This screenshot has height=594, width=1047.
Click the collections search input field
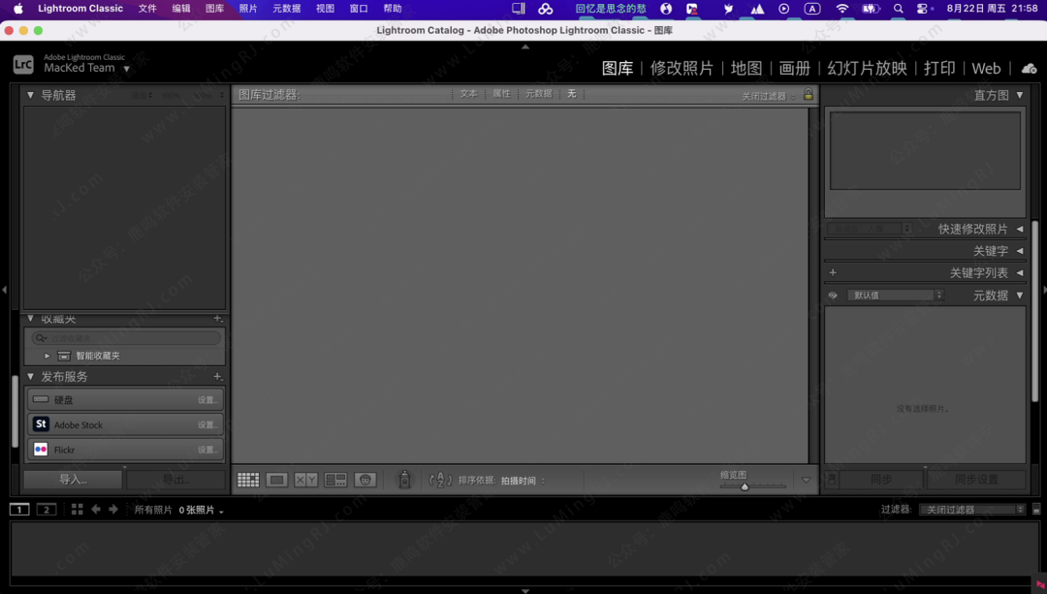point(121,336)
